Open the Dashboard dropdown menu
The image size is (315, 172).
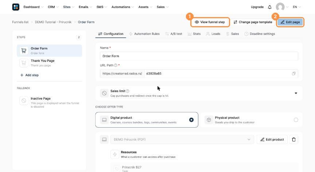click(x=33, y=7)
